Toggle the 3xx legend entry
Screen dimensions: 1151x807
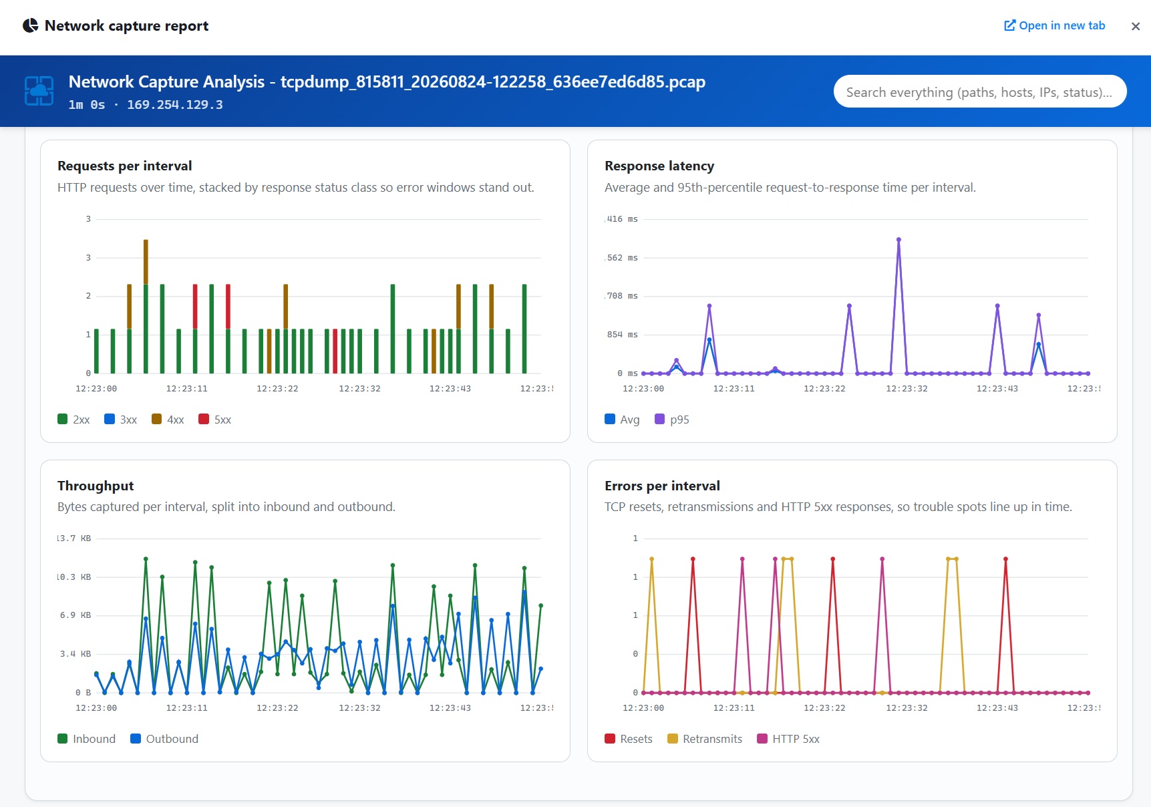(121, 420)
